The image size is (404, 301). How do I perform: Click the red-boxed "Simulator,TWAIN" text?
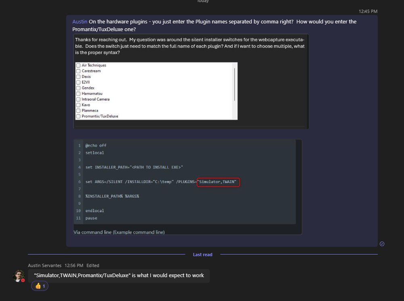pyautogui.click(x=218, y=182)
